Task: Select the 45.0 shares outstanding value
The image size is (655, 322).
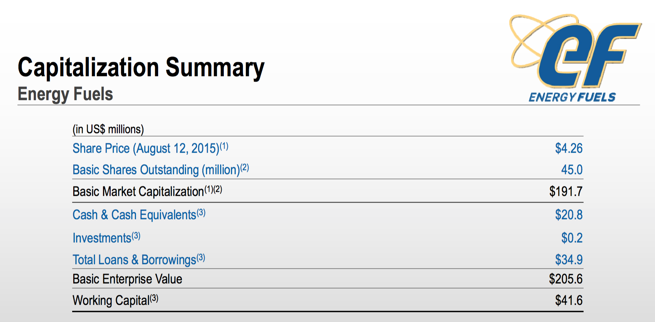Action: [x=572, y=170]
